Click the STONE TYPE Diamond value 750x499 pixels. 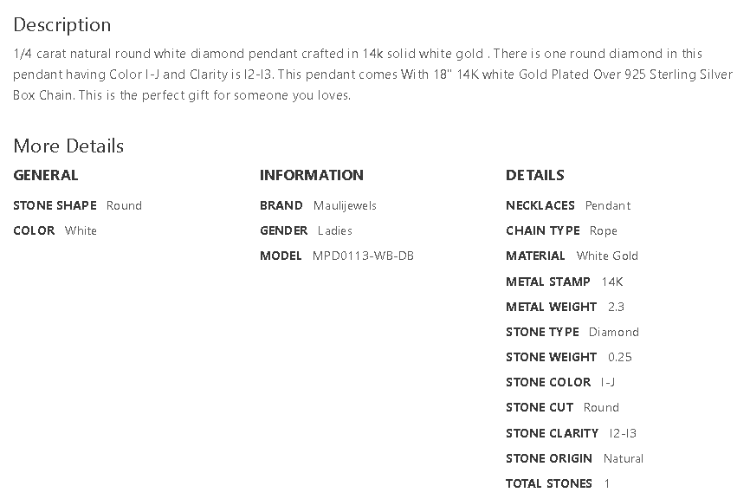pos(614,332)
